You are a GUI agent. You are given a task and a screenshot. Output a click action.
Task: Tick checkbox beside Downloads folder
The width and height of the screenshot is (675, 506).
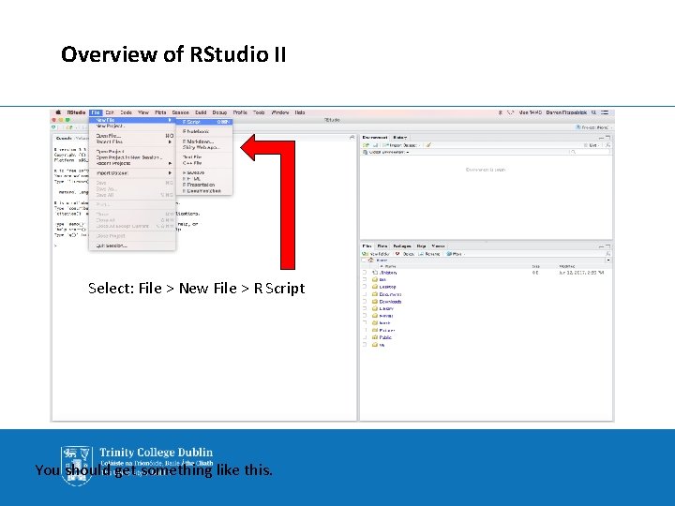click(365, 302)
